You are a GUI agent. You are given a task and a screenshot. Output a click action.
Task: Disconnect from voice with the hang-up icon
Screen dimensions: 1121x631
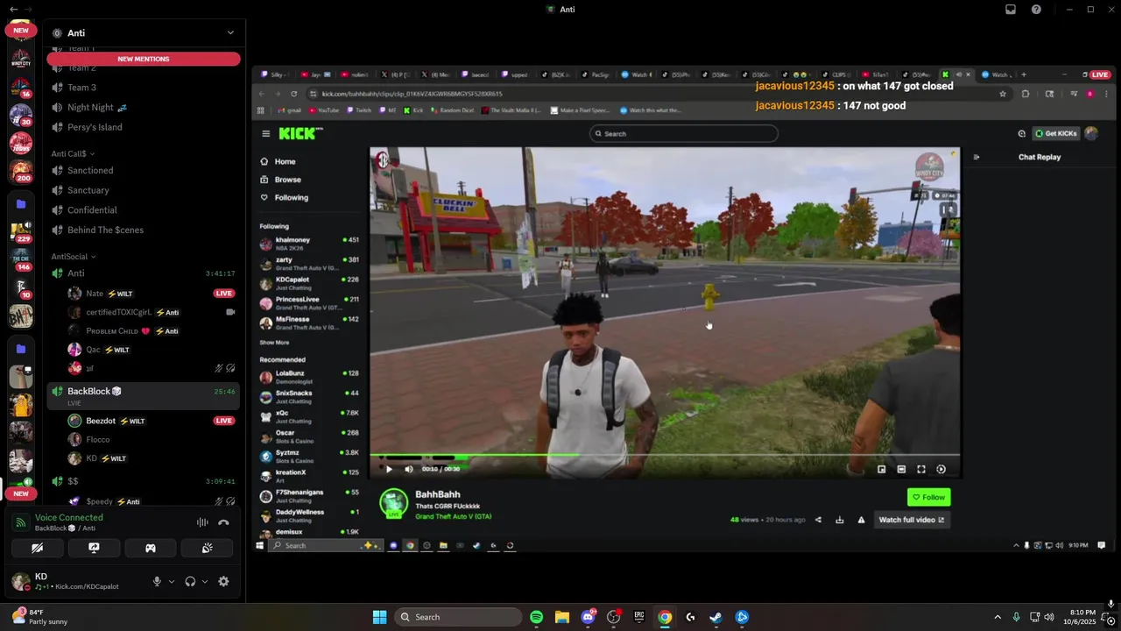pos(223,522)
